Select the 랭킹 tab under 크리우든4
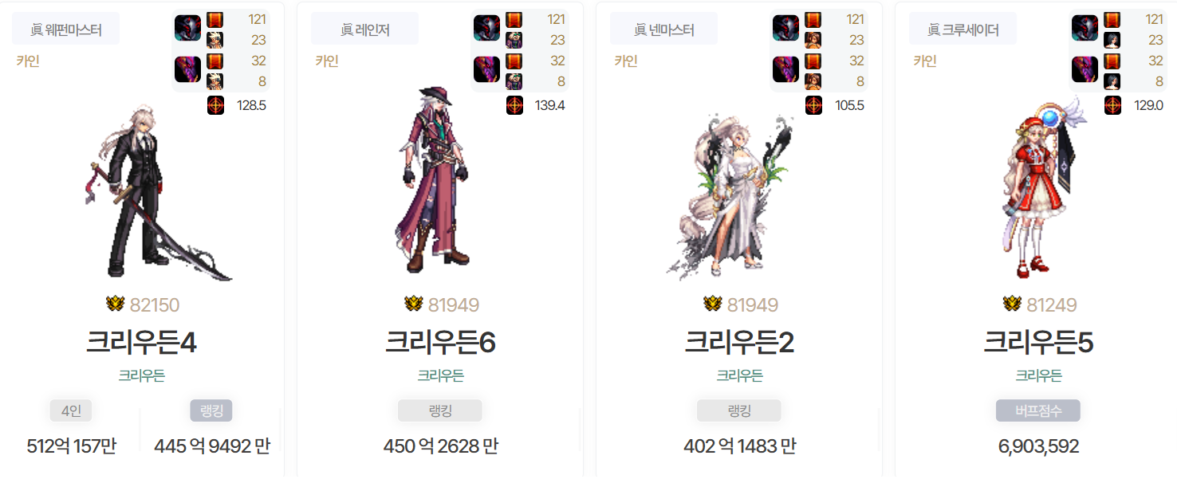 coord(211,411)
